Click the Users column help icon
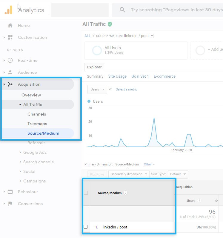Screen dimensions: 223x238 [199, 201]
